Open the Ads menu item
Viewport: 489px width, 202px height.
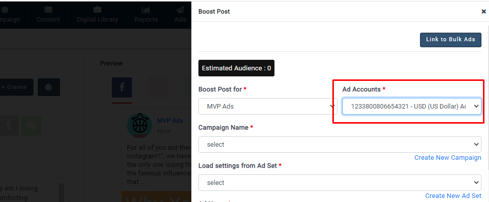coord(180,15)
